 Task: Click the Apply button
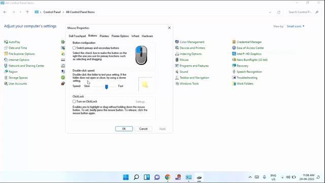coord(162,129)
